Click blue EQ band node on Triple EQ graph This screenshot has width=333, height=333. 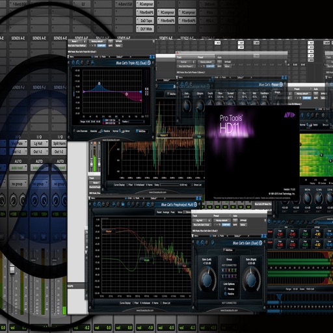[x=100, y=83]
